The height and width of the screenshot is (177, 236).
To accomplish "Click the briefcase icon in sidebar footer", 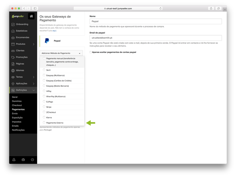I will pos(23,160).
